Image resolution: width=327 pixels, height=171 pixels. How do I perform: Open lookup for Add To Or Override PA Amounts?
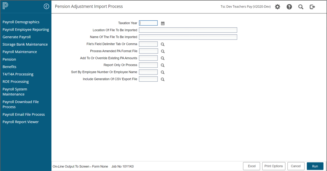pos(163,58)
